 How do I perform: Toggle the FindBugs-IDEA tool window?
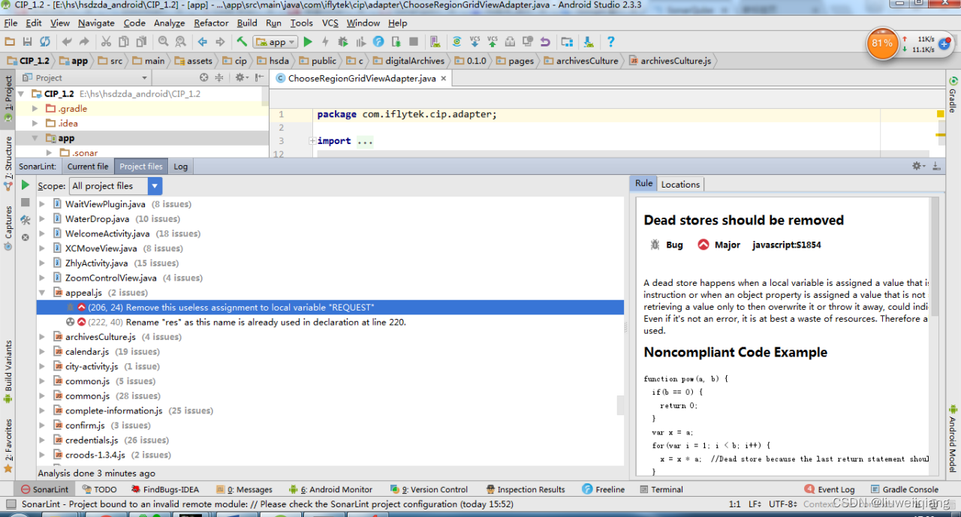164,489
